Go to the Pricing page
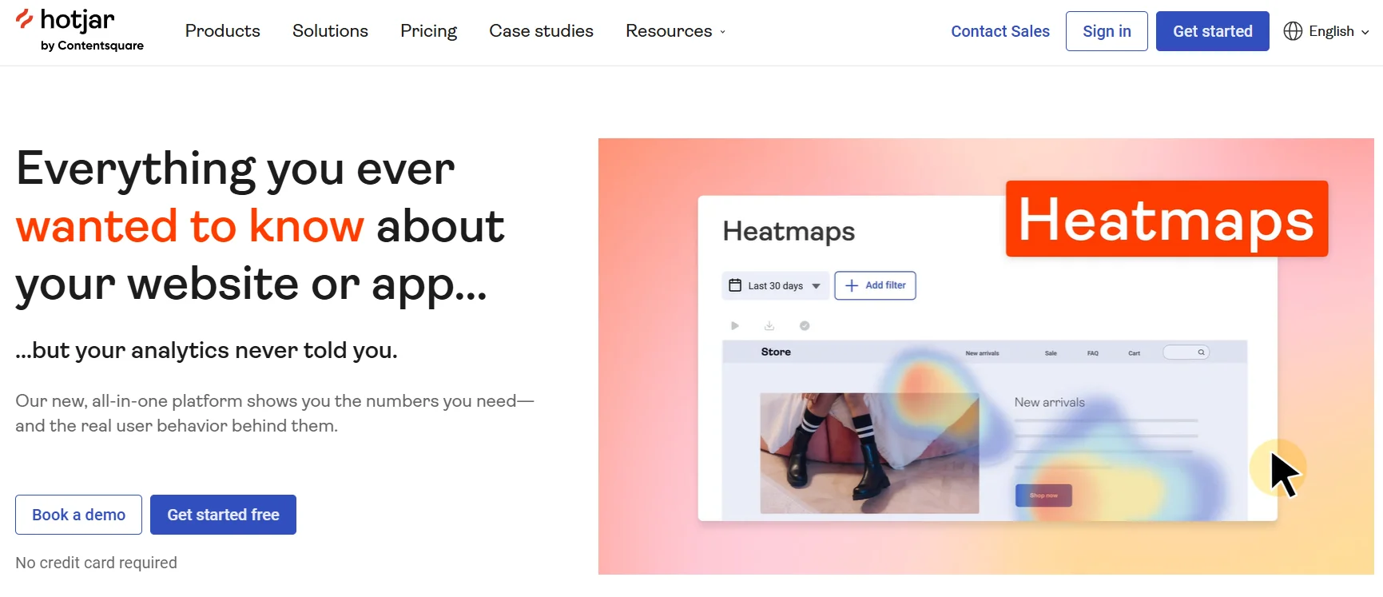 [x=428, y=31]
